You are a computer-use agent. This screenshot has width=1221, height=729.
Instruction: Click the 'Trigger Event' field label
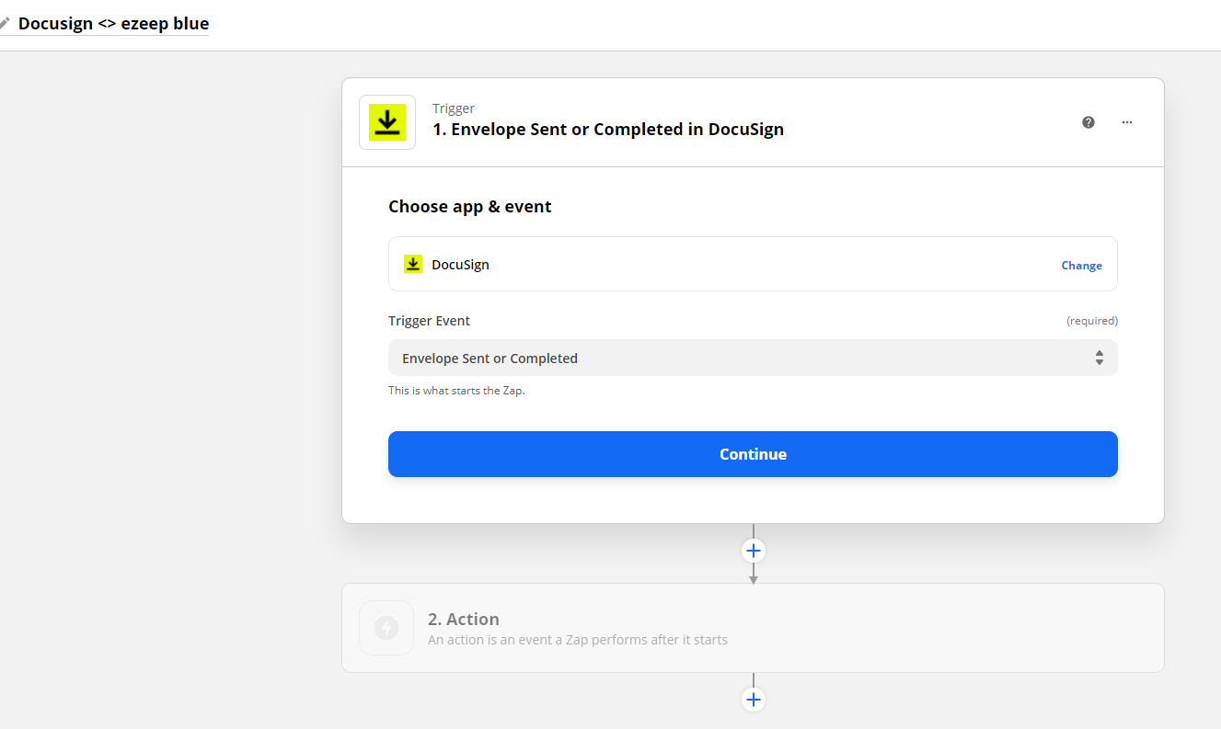[429, 321]
